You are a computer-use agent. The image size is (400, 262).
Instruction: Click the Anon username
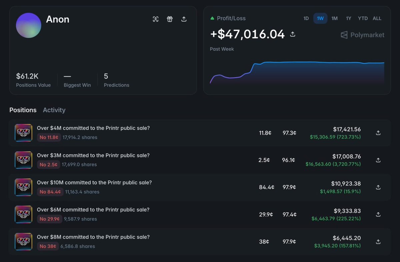click(x=58, y=19)
